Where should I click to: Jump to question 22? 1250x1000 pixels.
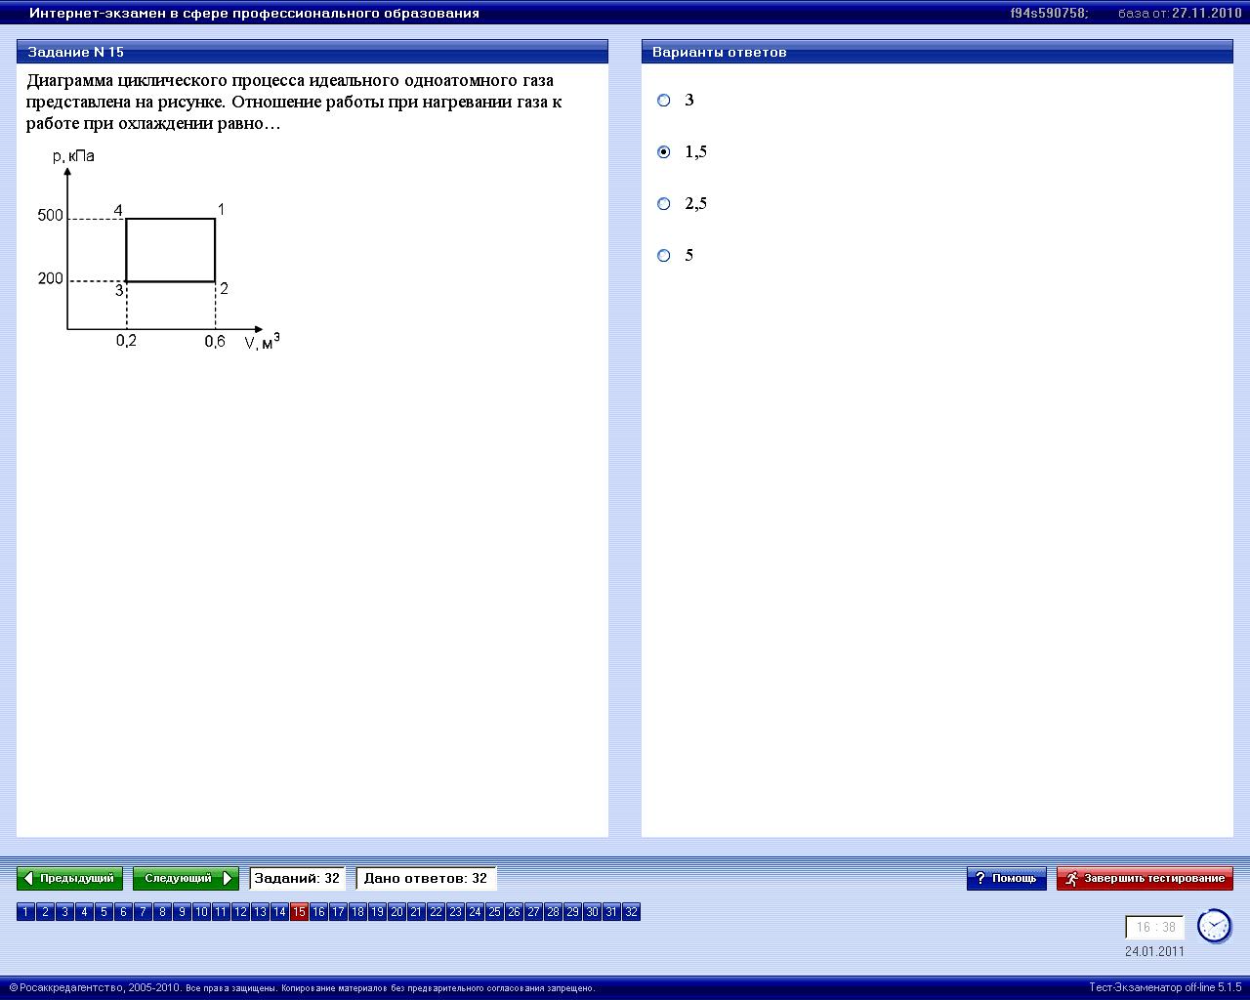click(x=436, y=912)
